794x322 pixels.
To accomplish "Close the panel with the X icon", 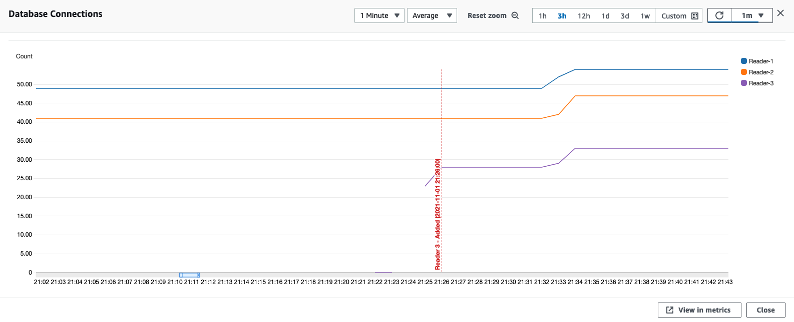I will click(780, 13).
